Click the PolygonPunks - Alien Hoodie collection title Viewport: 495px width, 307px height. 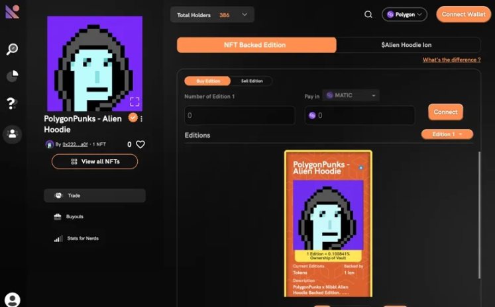(83, 124)
